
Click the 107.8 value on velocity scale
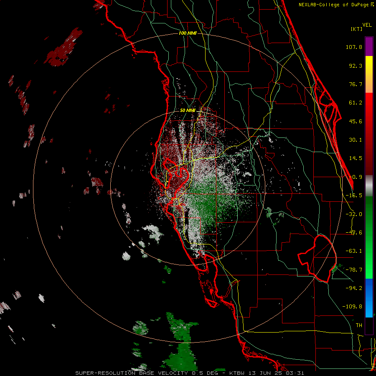(354, 47)
